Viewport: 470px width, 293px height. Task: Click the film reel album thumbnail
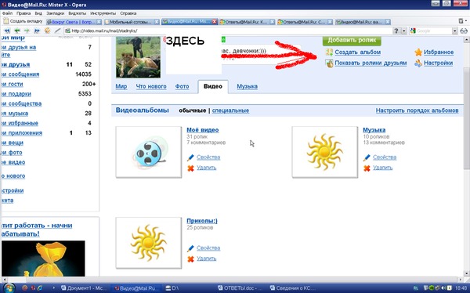[149, 152]
